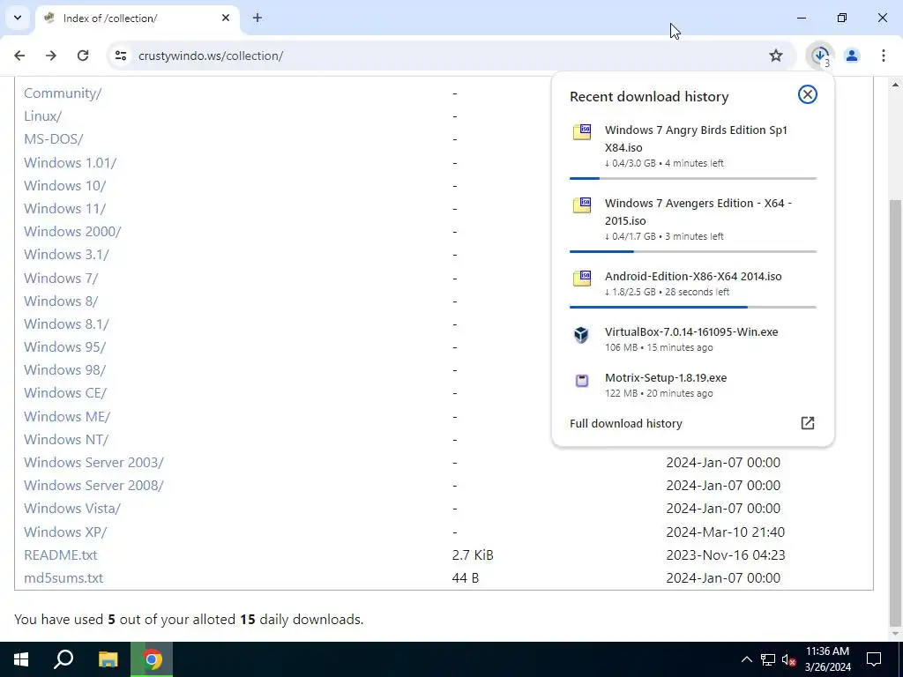This screenshot has width=903, height=677.
Task: Click the taskbar clock and date
Action: pyautogui.click(x=827, y=659)
